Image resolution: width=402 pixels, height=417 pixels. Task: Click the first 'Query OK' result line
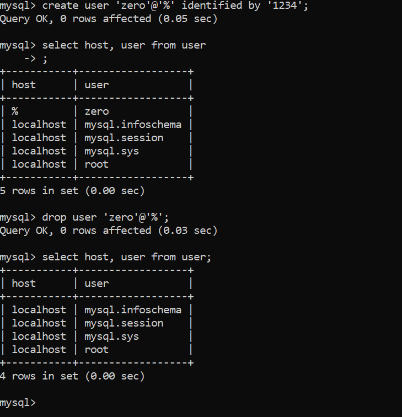[109, 19]
